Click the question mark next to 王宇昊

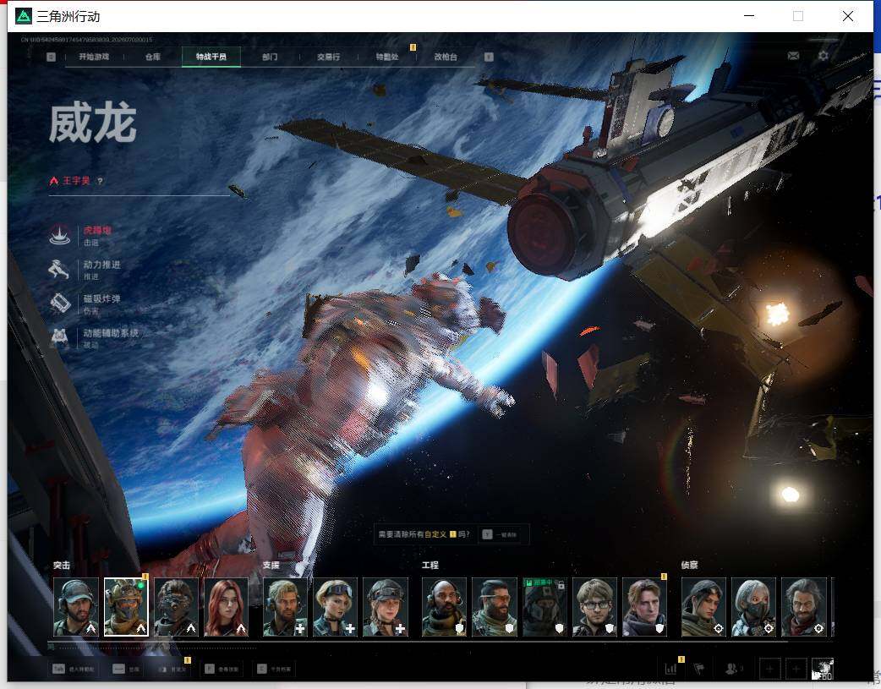pos(100,181)
